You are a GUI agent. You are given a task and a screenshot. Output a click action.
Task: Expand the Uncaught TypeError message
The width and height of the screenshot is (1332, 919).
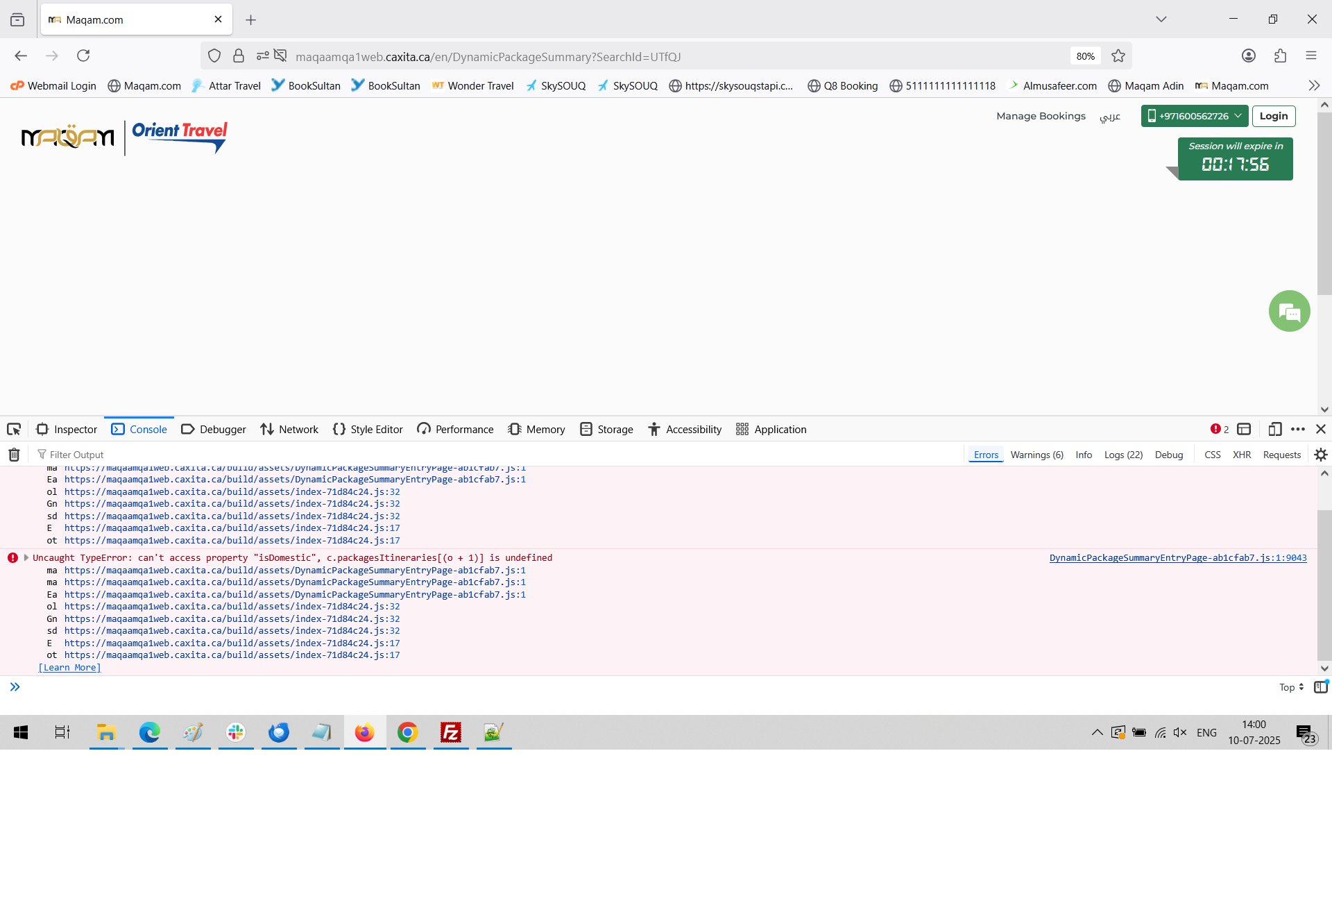(26, 557)
